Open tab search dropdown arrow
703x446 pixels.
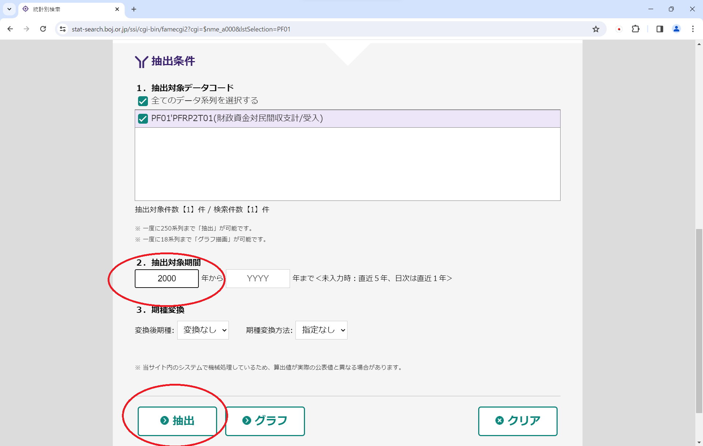tap(9, 9)
